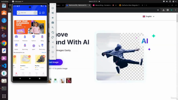
Task: Click emulator toolbar home circle
Action: click(53, 47)
